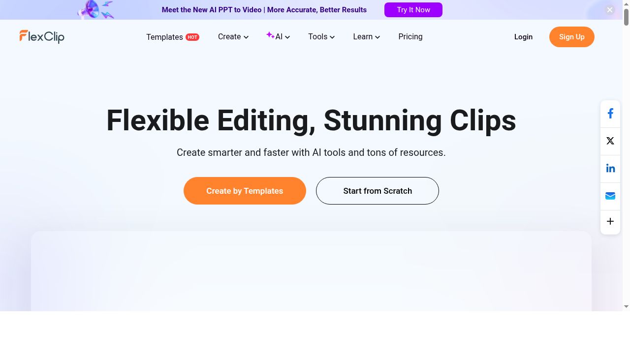Share the page via the Facebook icon
Image resolution: width=630 pixels, height=354 pixels.
[x=610, y=113]
